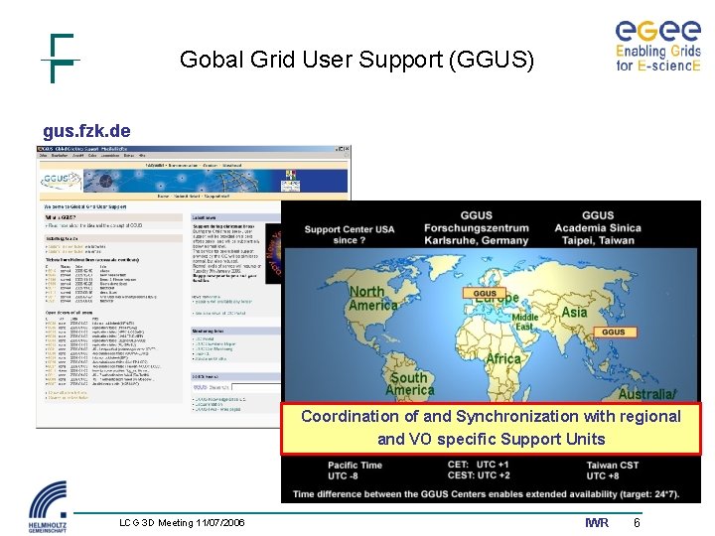This screenshot has height=536, width=715.
Task: Click the yellow 'Coordination of and Synchronization' box
Action: tap(491, 429)
